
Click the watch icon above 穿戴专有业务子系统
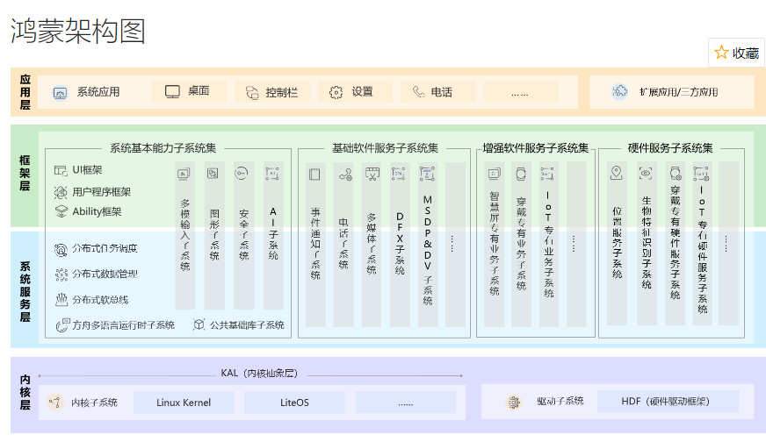(x=521, y=175)
